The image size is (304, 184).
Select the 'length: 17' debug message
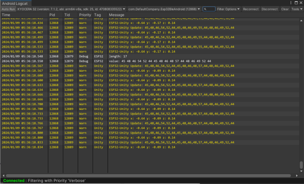coord(118,56)
